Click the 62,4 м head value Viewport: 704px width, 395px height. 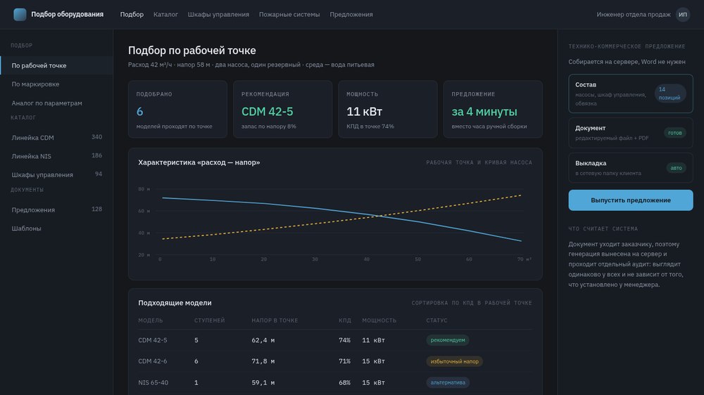[x=263, y=340]
